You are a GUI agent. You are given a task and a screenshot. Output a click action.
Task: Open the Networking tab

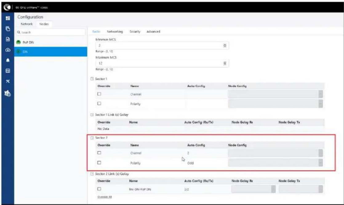pos(115,32)
